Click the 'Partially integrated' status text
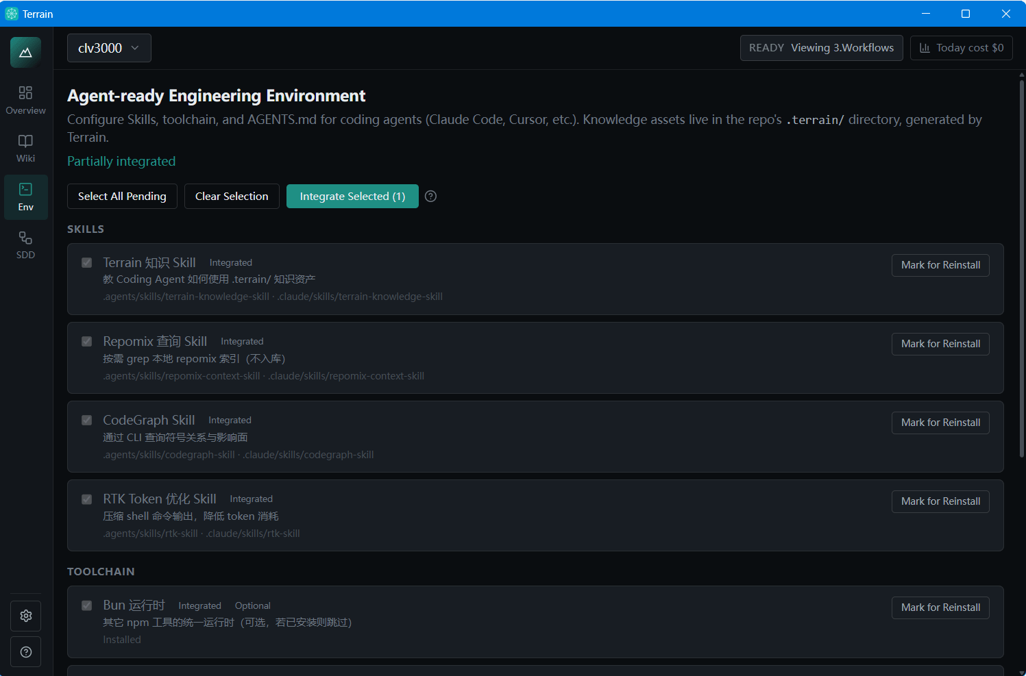The image size is (1026, 676). [121, 161]
